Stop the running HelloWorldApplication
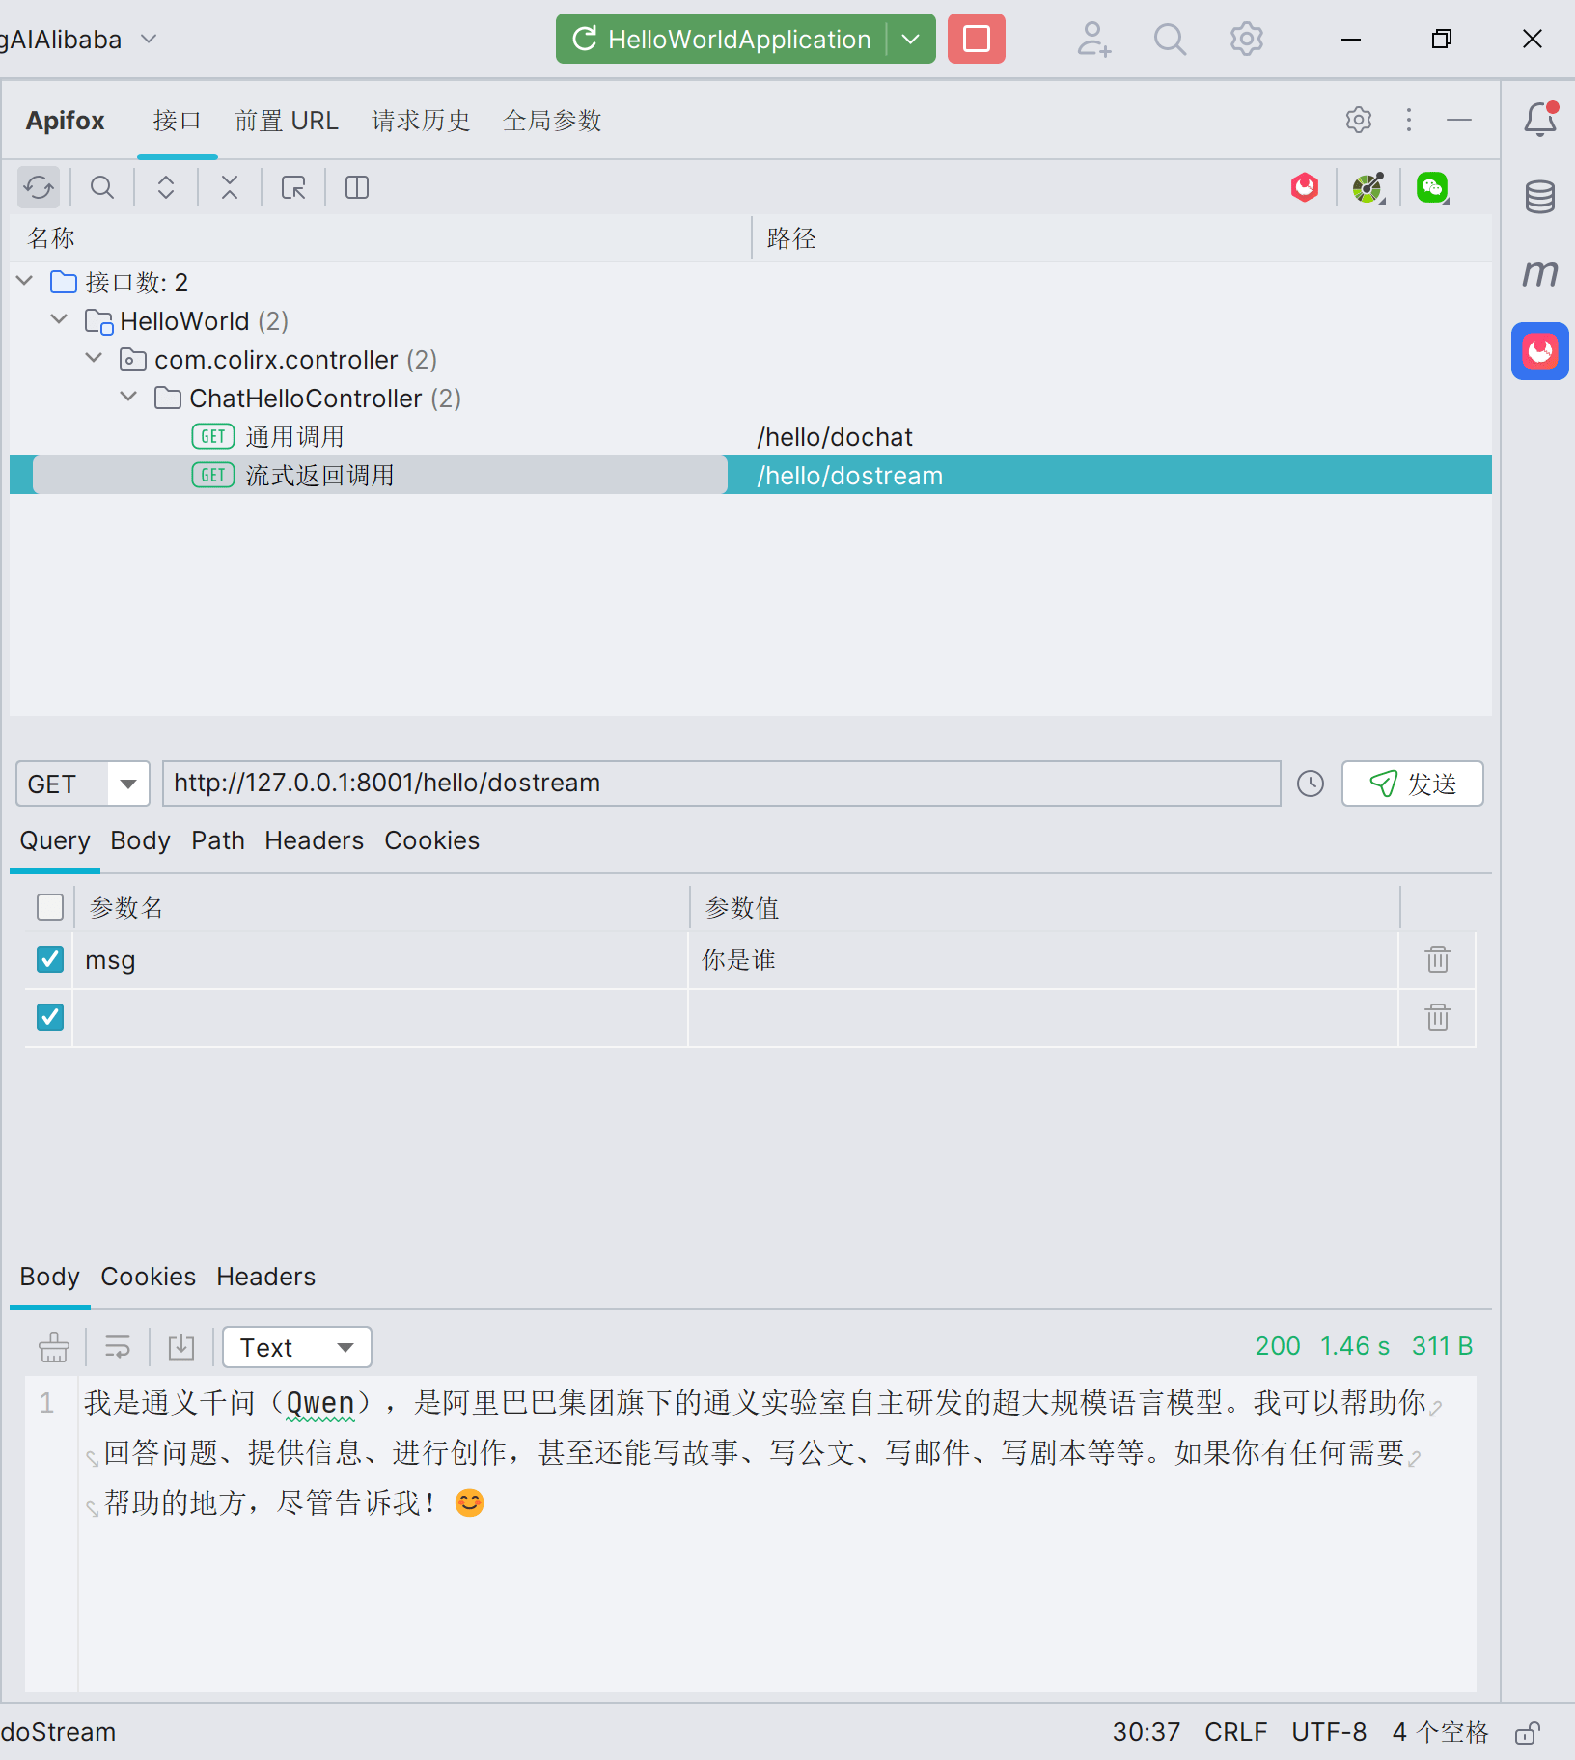1575x1760 pixels. tap(976, 40)
